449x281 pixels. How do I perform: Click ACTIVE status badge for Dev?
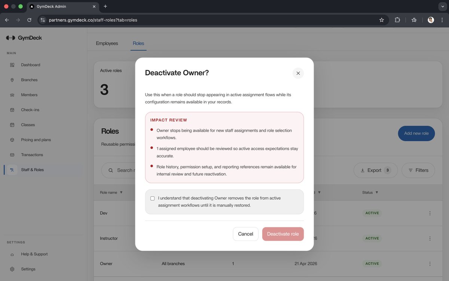(x=372, y=213)
